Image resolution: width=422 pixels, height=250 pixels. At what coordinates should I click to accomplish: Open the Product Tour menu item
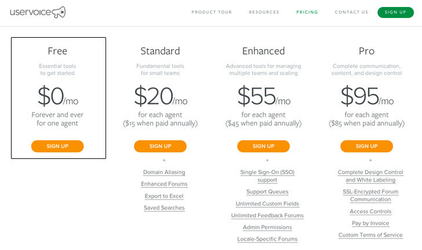(x=212, y=12)
